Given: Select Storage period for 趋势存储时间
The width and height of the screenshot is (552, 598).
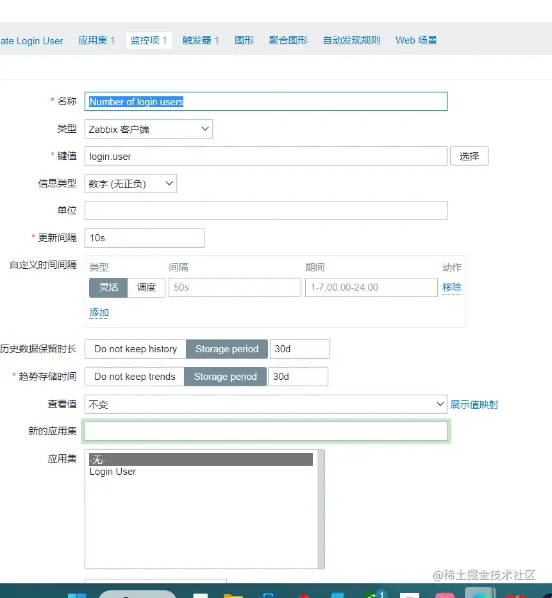Looking at the screenshot, I should (x=225, y=377).
